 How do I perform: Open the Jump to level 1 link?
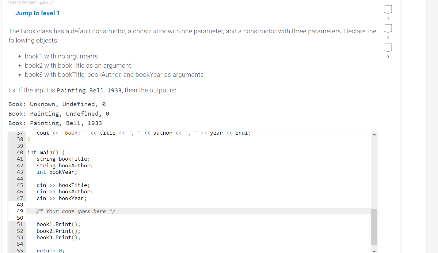pos(38,13)
